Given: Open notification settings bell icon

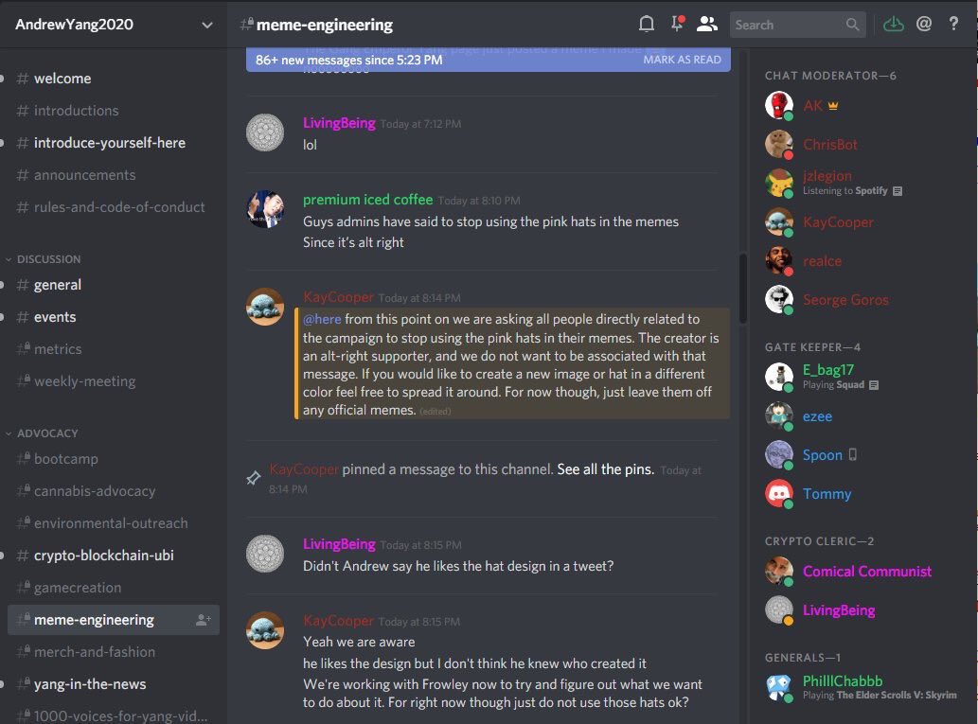Looking at the screenshot, I should click(647, 25).
